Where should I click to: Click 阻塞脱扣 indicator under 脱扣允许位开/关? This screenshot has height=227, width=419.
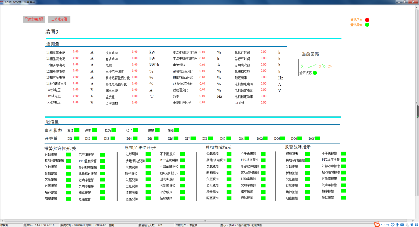coord(148,198)
